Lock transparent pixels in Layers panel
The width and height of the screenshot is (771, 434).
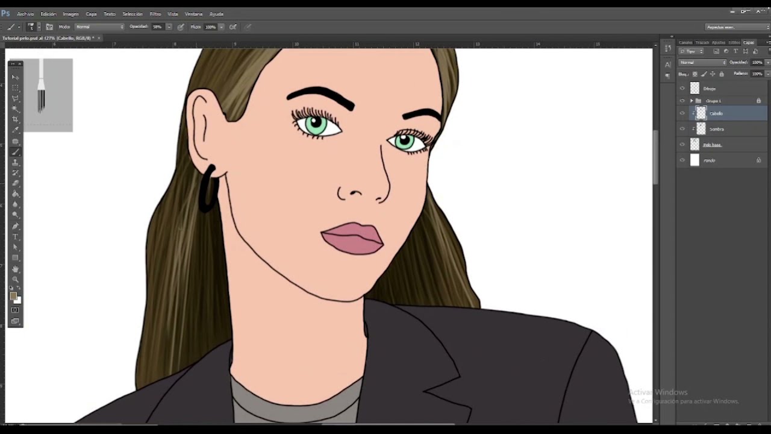(695, 74)
